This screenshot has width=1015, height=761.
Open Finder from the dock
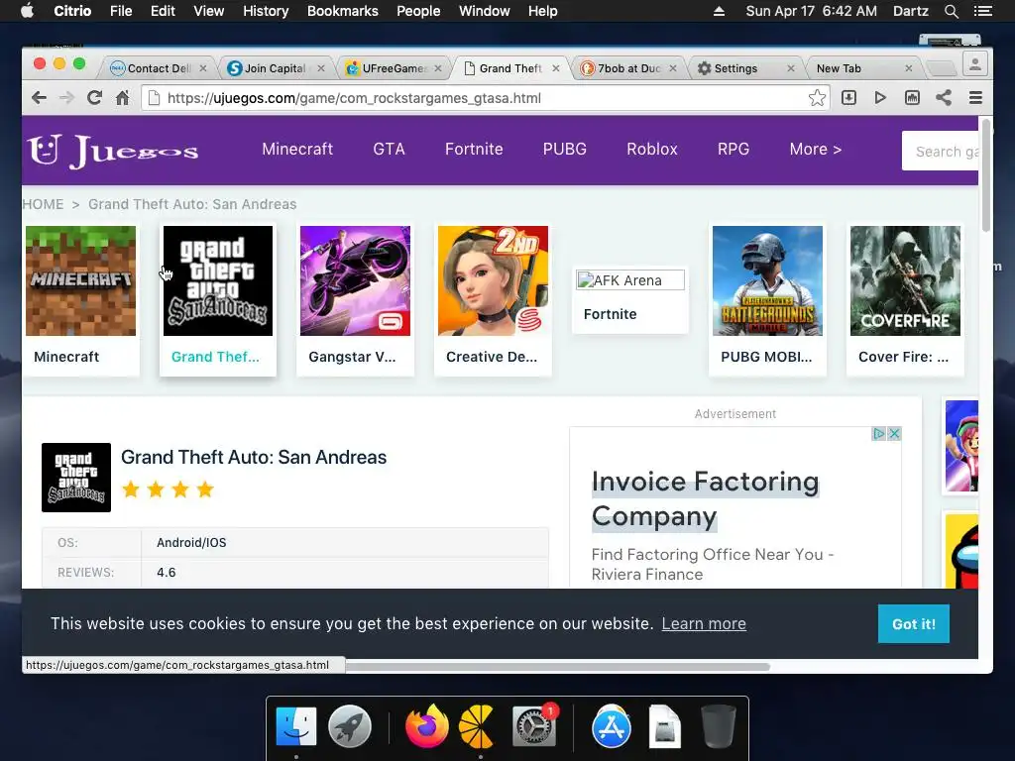point(296,726)
